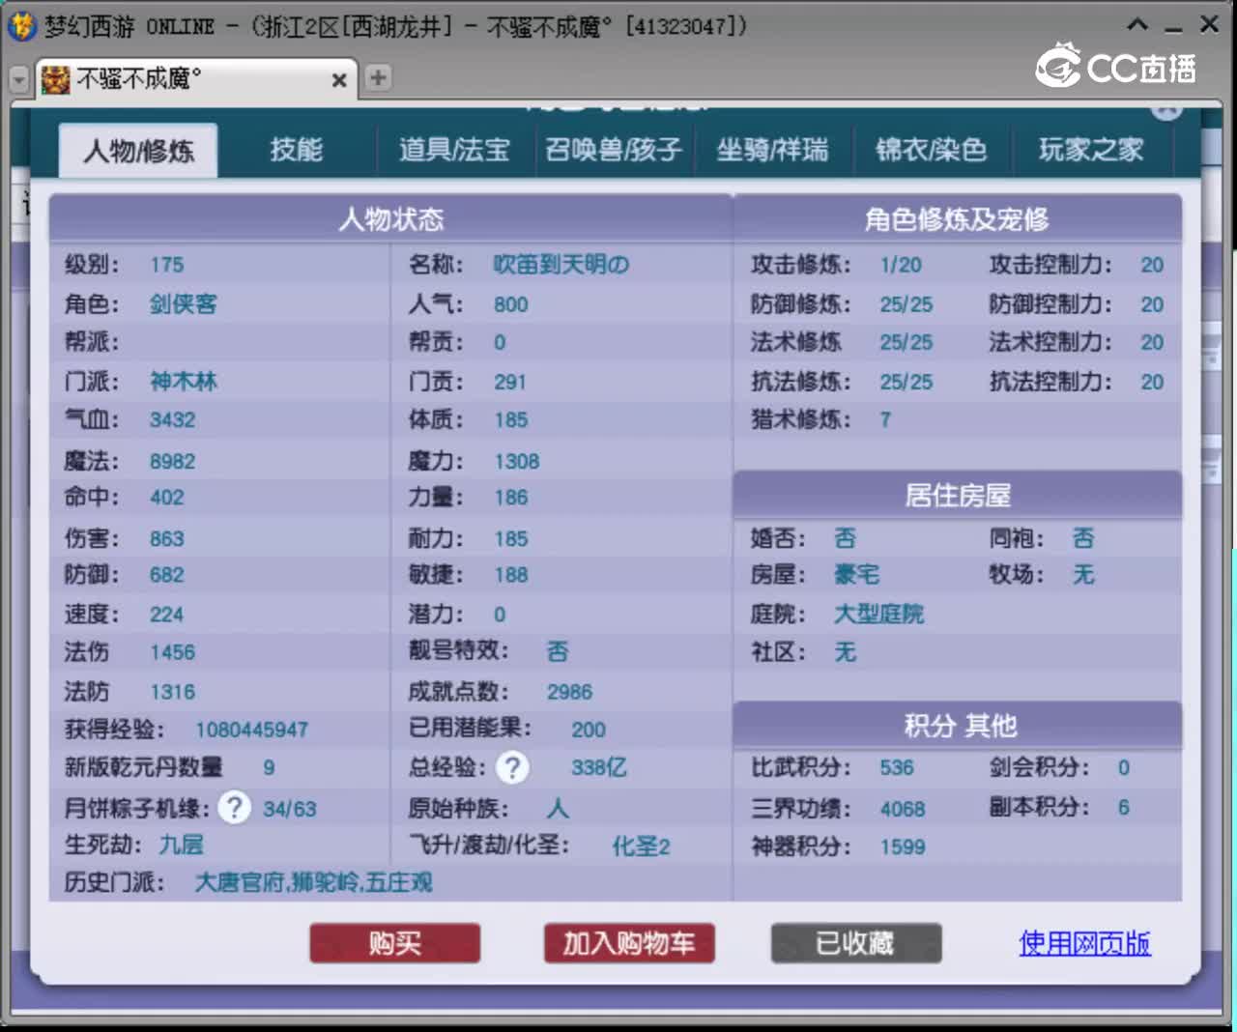The height and width of the screenshot is (1032, 1237).
Task: Open the 锦衣/染色 tab
Action: (931, 150)
